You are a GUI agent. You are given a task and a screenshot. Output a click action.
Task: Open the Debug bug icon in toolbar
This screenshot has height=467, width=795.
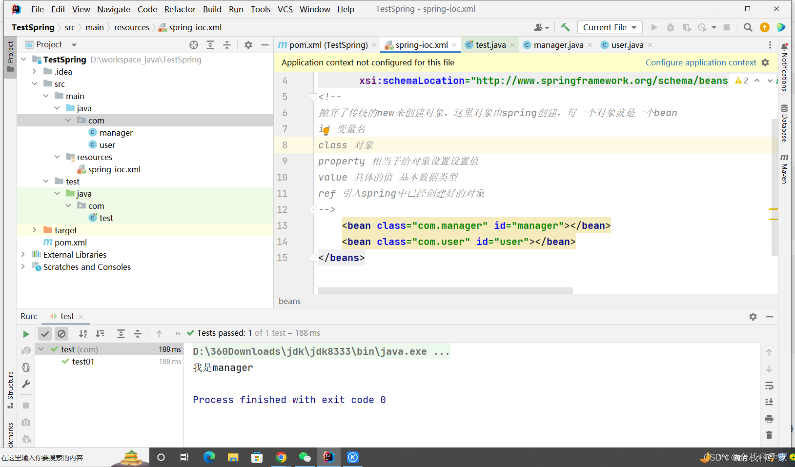671,27
